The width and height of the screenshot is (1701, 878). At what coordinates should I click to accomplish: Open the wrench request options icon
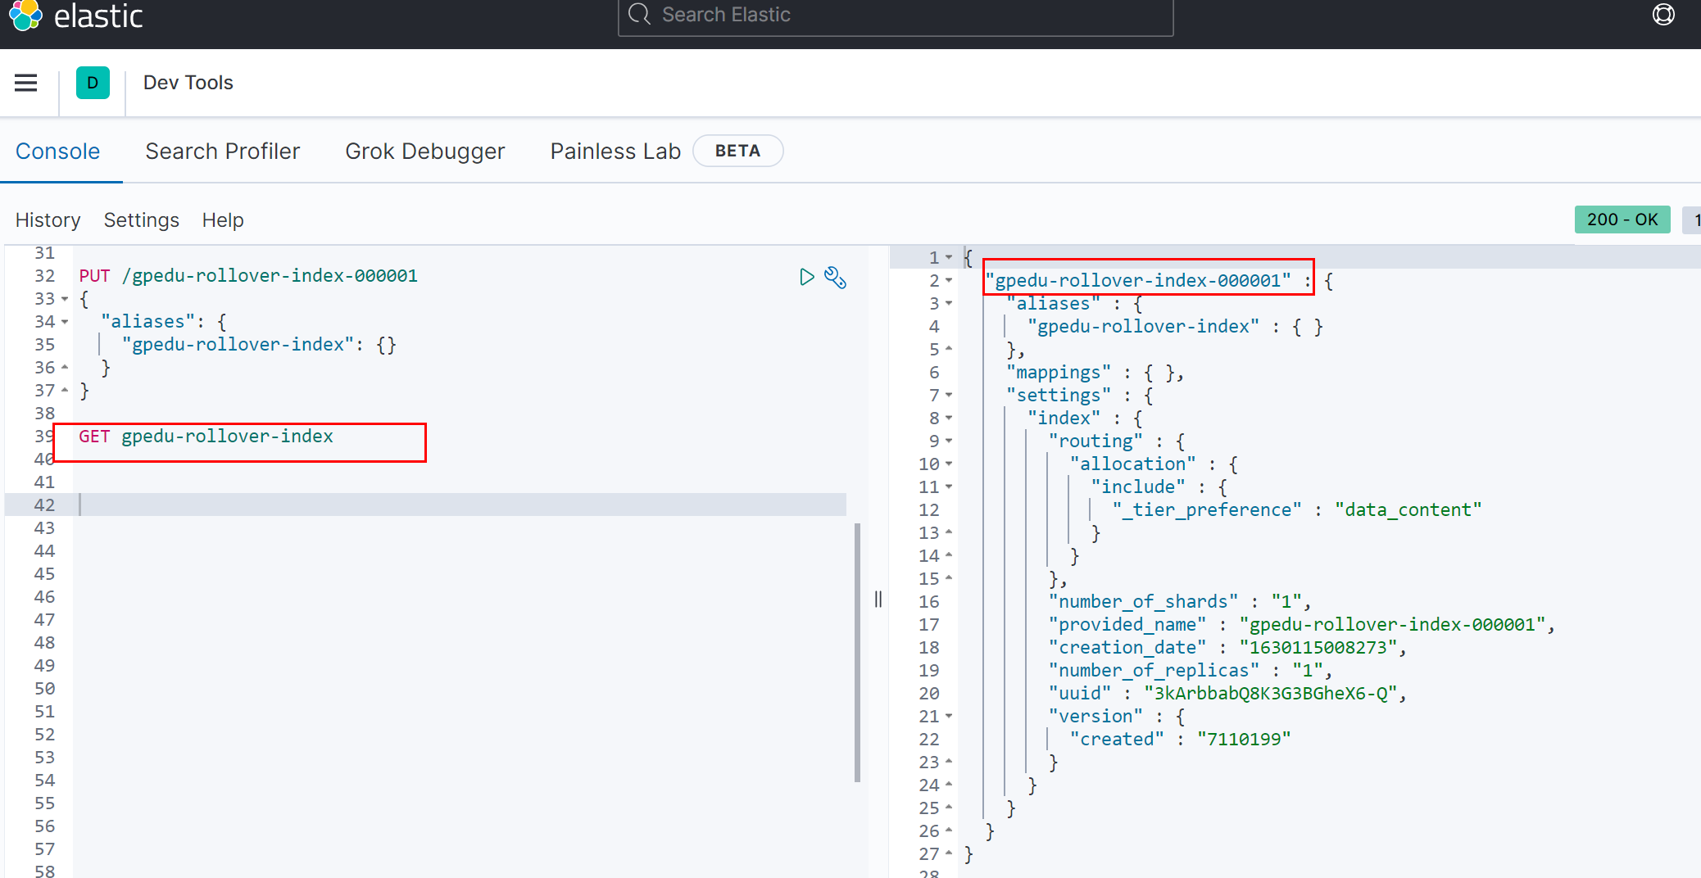[x=835, y=278]
